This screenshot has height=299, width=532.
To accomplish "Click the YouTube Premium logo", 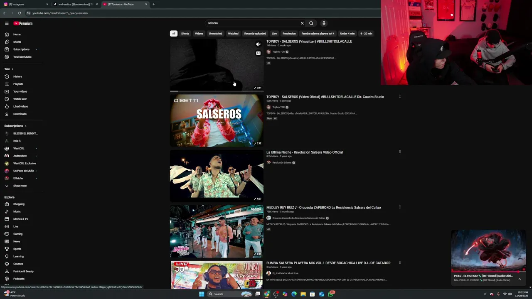I will click(x=23, y=23).
